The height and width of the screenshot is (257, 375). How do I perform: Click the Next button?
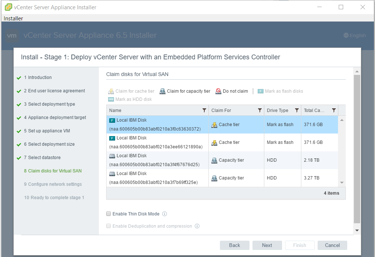[267, 245]
